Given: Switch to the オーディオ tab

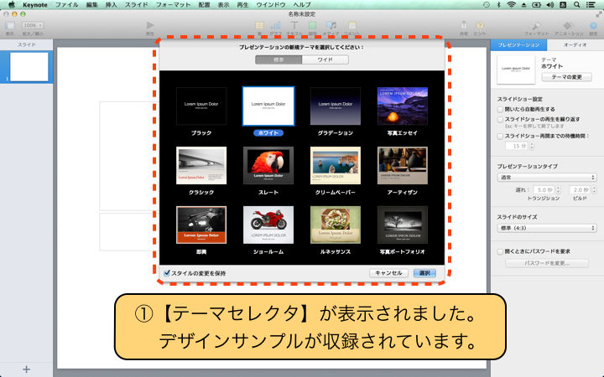Looking at the screenshot, I should [575, 45].
